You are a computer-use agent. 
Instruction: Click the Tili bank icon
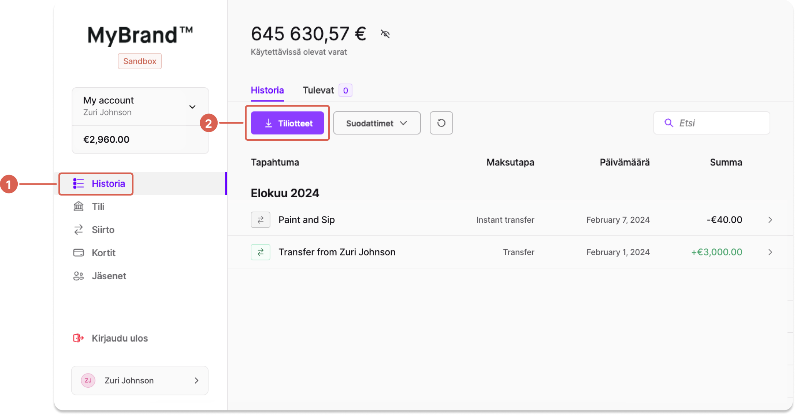click(x=79, y=207)
